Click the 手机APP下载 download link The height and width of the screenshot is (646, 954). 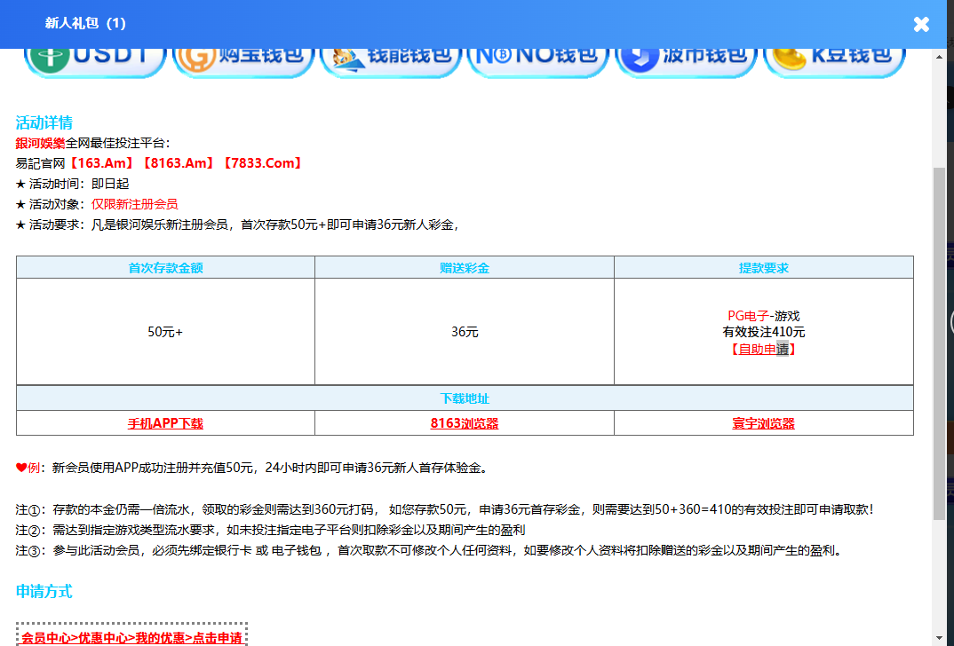(x=165, y=423)
